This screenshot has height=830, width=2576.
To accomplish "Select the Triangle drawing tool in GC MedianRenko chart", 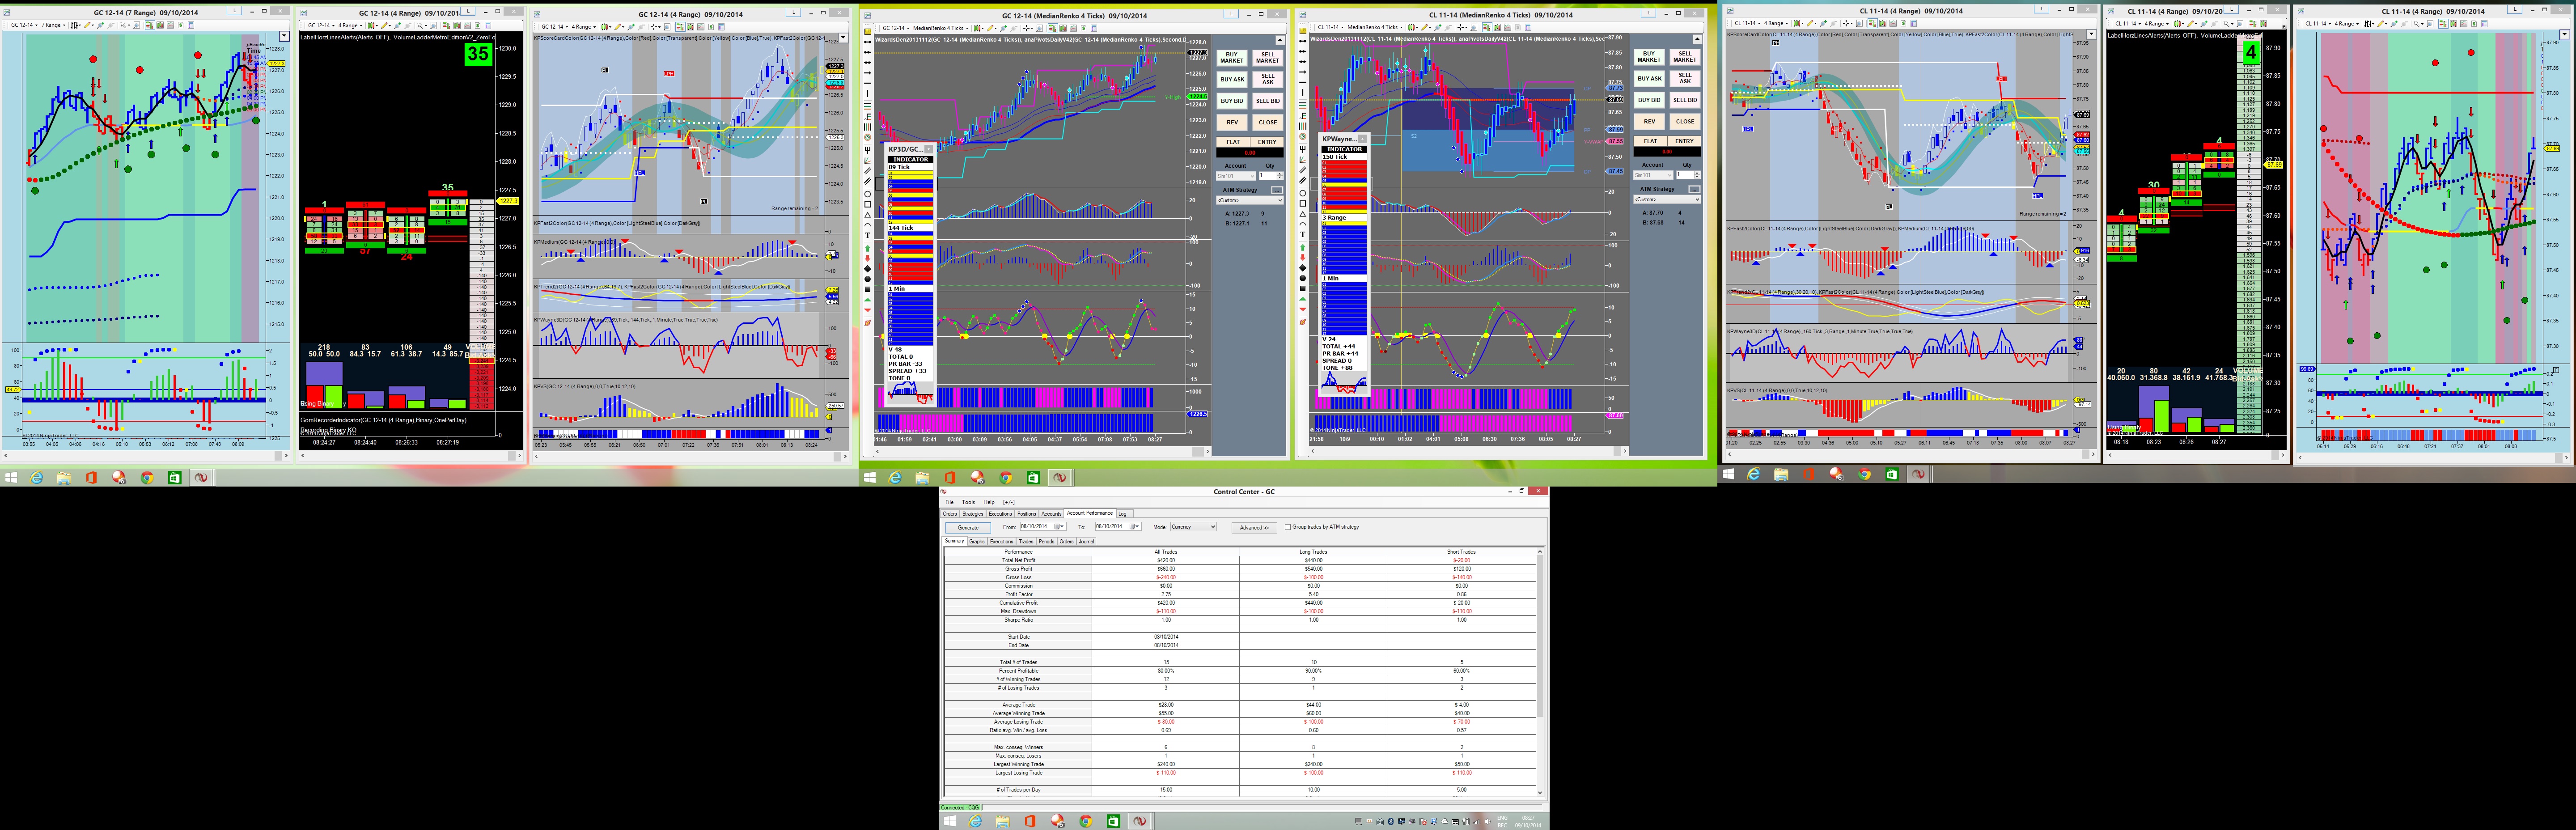I will (x=867, y=214).
